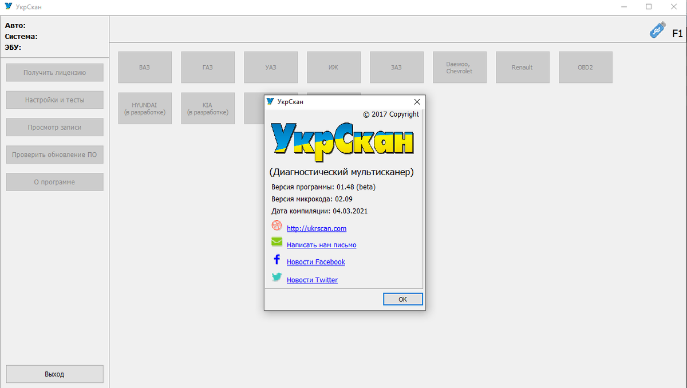
Task: Confirm the about dialog with OK
Action: pos(402,299)
